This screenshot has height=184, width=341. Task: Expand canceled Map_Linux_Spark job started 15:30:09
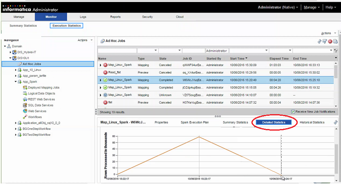pyautogui.click(x=101, y=65)
